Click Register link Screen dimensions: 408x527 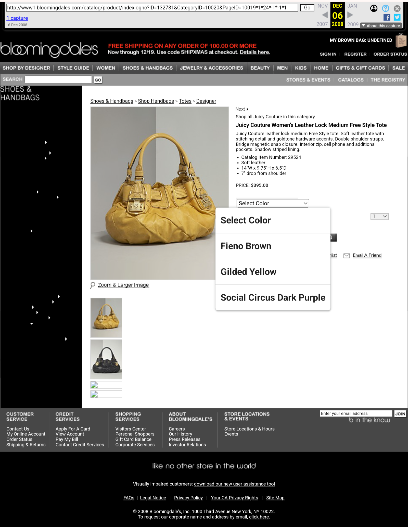click(355, 54)
